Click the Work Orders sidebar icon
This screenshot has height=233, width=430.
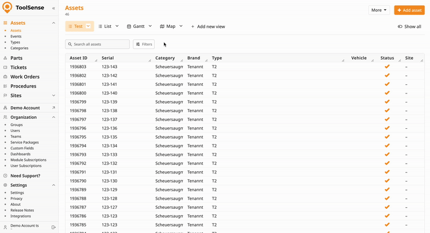coord(5,77)
